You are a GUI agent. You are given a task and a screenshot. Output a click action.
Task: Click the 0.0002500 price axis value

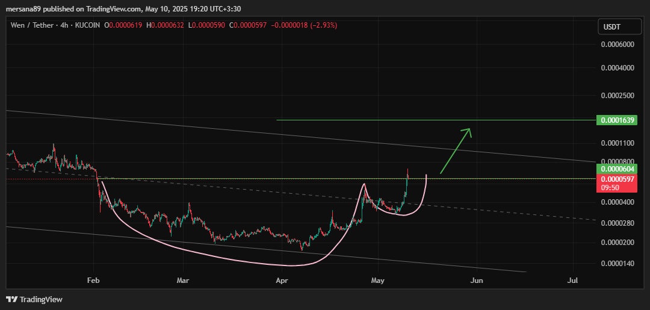click(618, 95)
